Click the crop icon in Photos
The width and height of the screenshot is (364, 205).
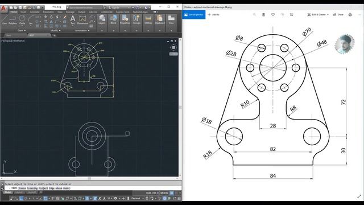[x=291, y=15]
